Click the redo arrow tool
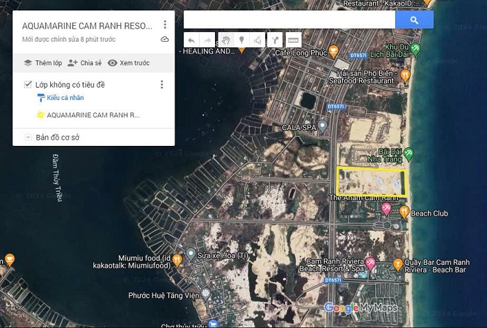This screenshot has height=328, width=487. [x=207, y=40]
